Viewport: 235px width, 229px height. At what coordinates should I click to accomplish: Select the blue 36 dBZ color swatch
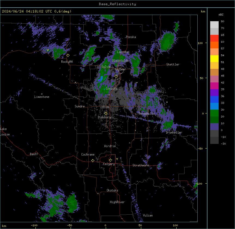(214, 99)
